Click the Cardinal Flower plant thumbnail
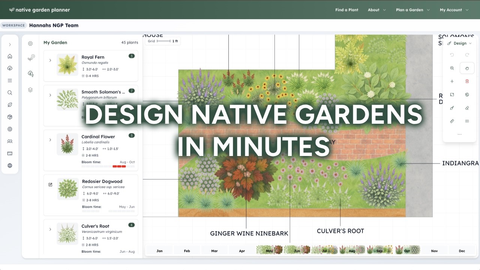This screenshot has height=270, width=480. [67, 144]
